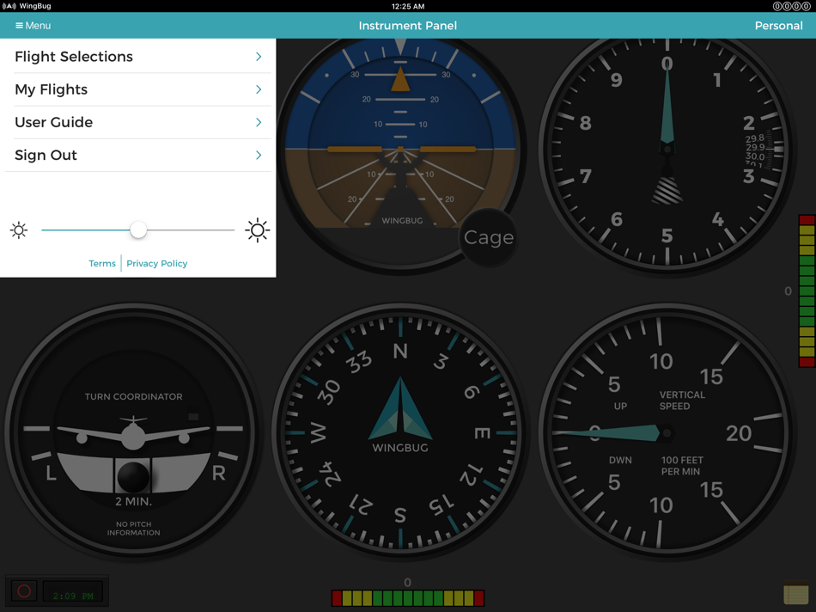The width and height of the screenshot is (816, 612).
Task: Click the brightness slider handle
Action: pyautogui.click(x=138, y=229)
